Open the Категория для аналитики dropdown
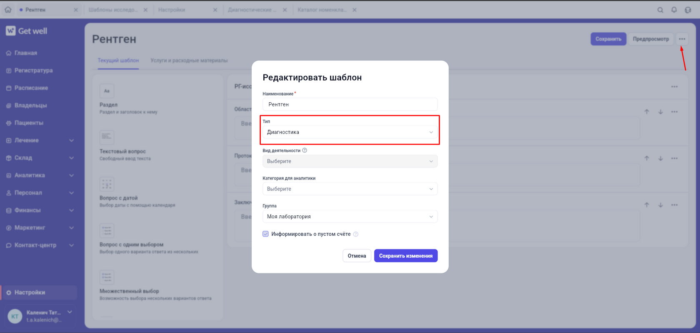 click(350, 189)
